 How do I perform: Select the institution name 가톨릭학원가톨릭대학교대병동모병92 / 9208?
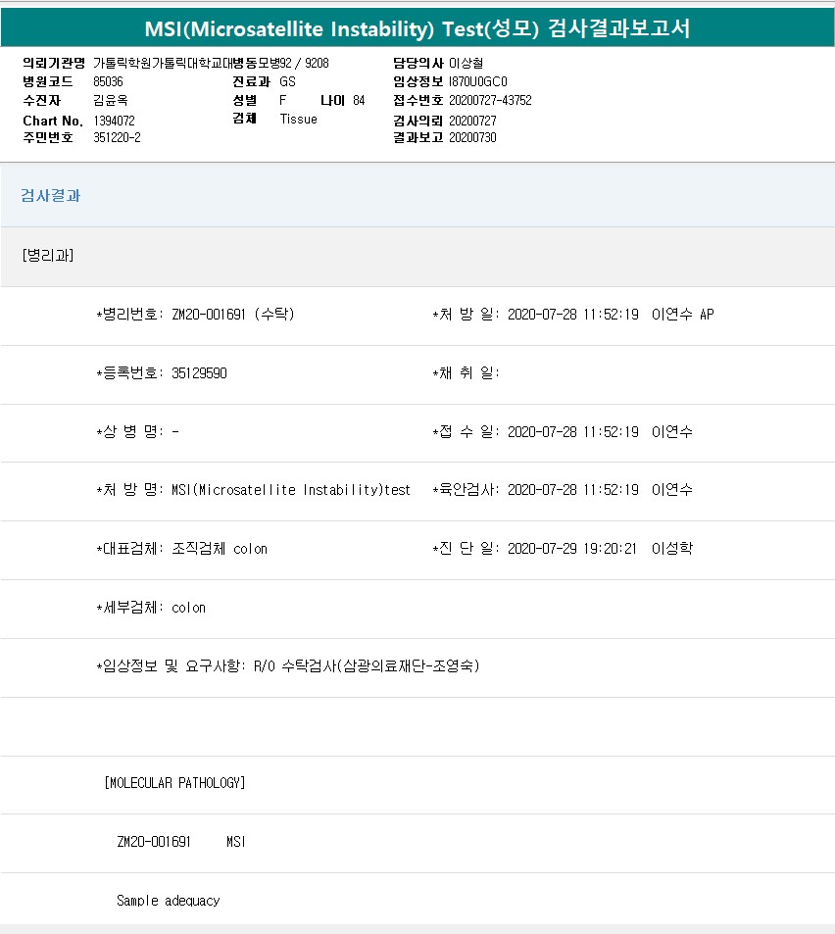[x=211, y=63]
